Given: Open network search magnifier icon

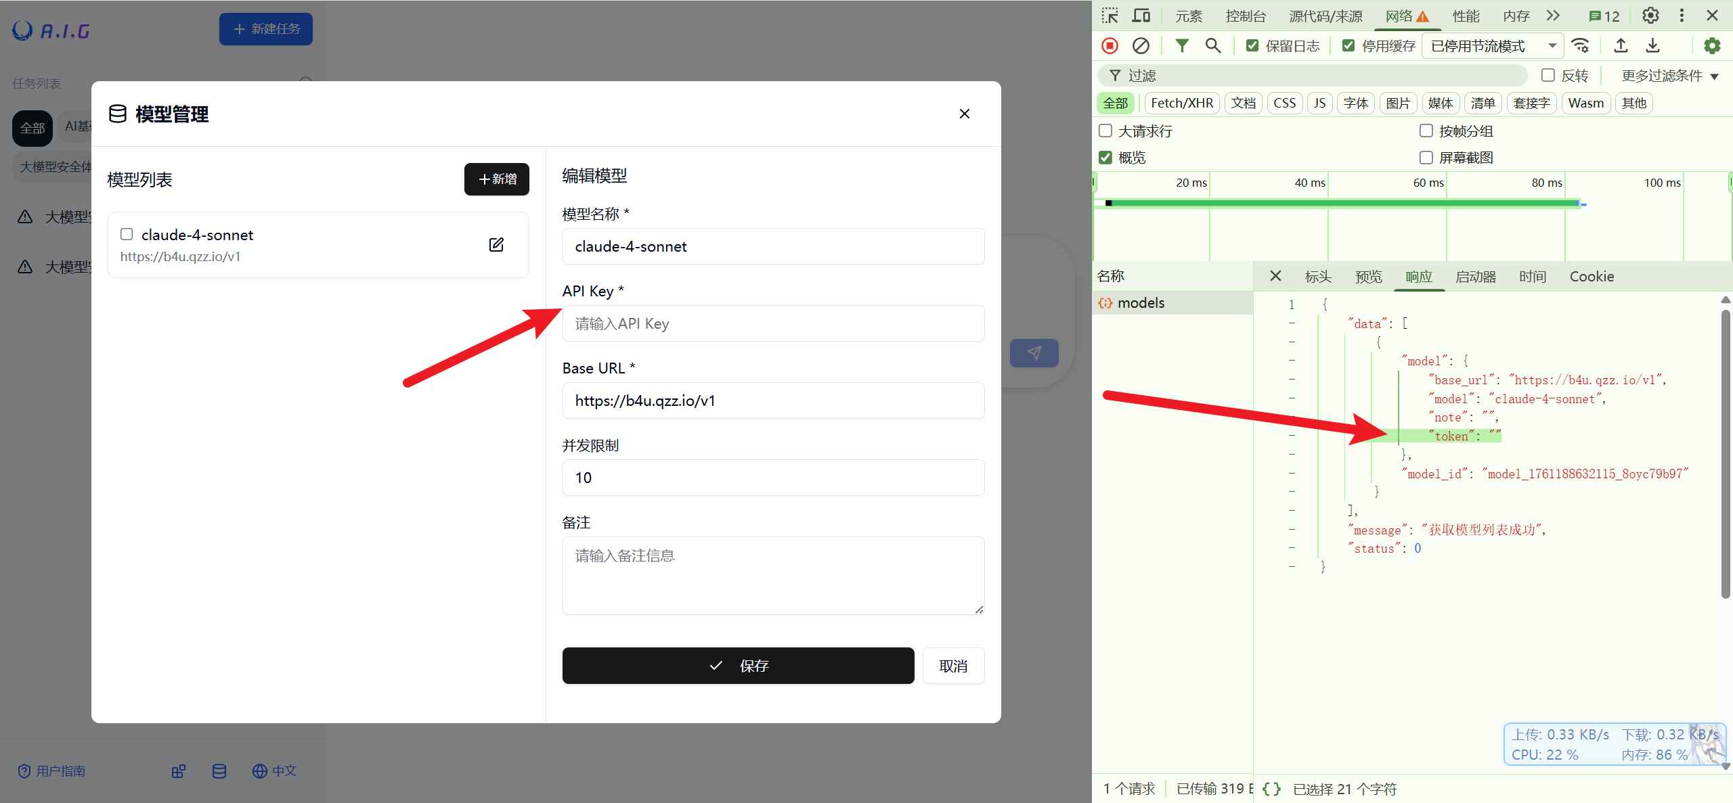Looking at the screenshot, I should pyautogui.click(x=1212, y=45).
